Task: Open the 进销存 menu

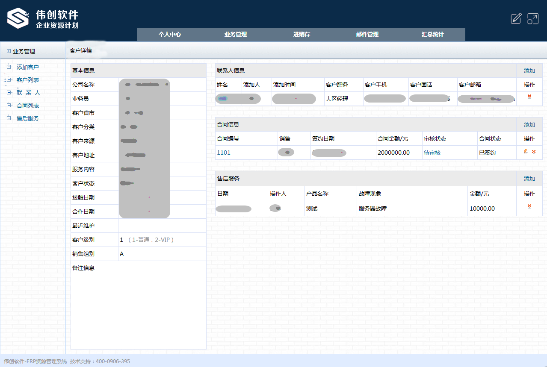Action: (x=301, y=35)
